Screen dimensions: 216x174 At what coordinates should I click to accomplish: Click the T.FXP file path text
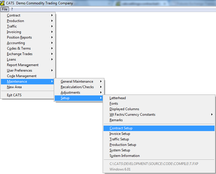[x=154, y=164]
